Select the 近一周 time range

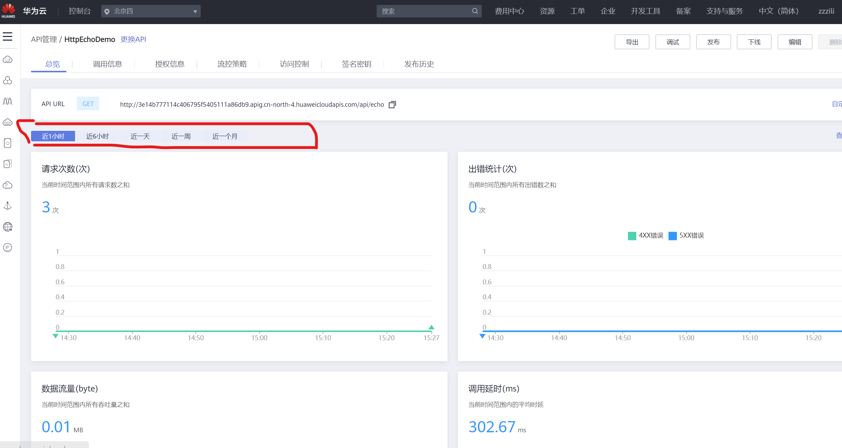click(181, 136)
